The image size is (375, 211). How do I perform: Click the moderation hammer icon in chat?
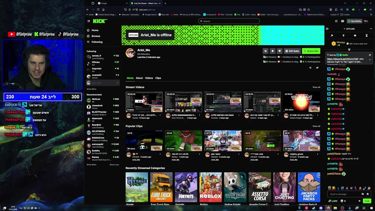[x=332, y=35]
